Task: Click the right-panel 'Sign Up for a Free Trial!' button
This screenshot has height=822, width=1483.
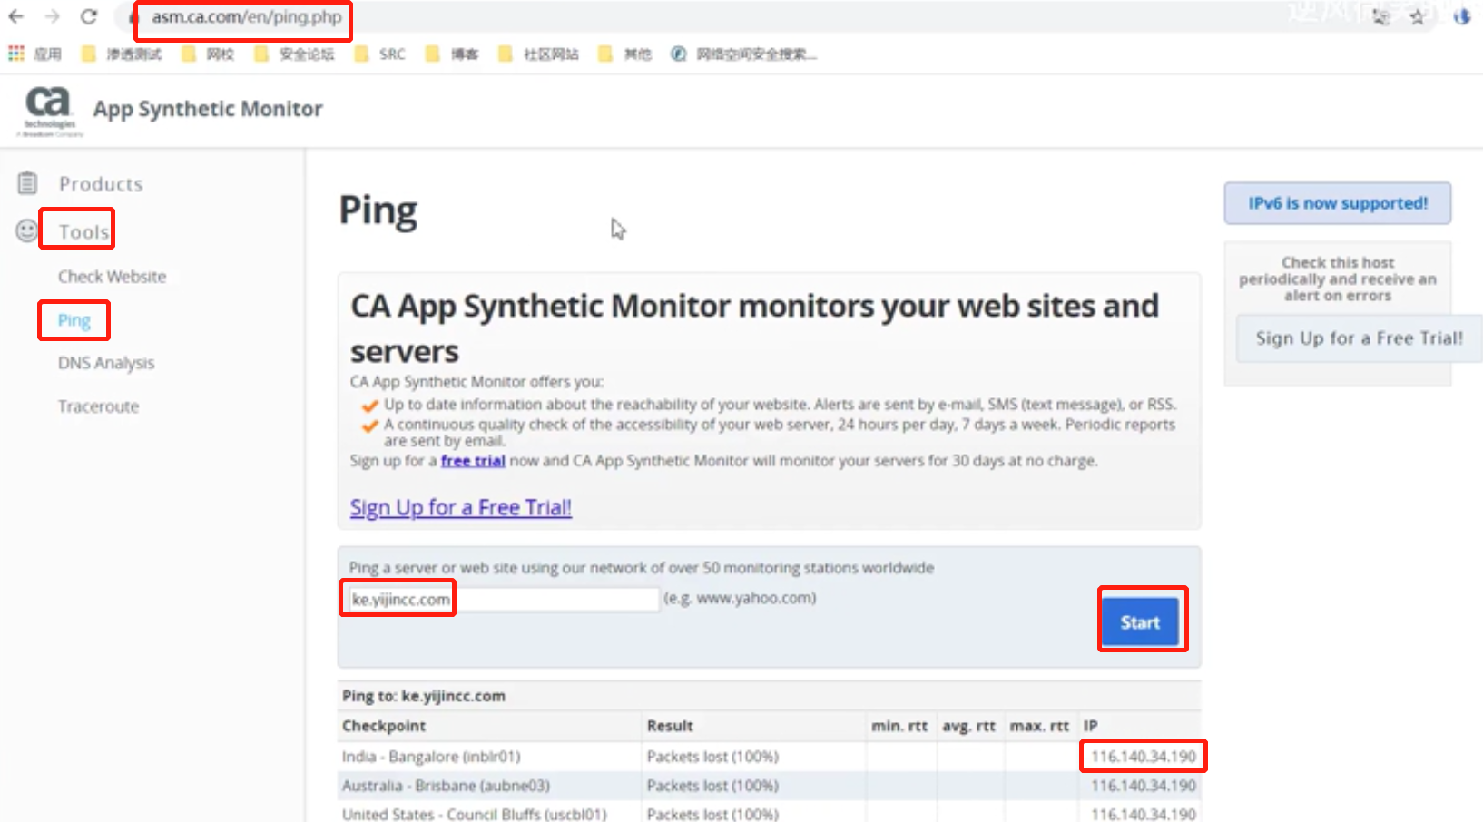Action: [1360, 338]
